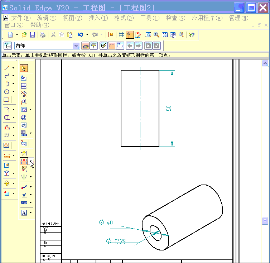Activate the Select arrow tool
This screenshot has width=270, height=263.
[x=24, y=68]
